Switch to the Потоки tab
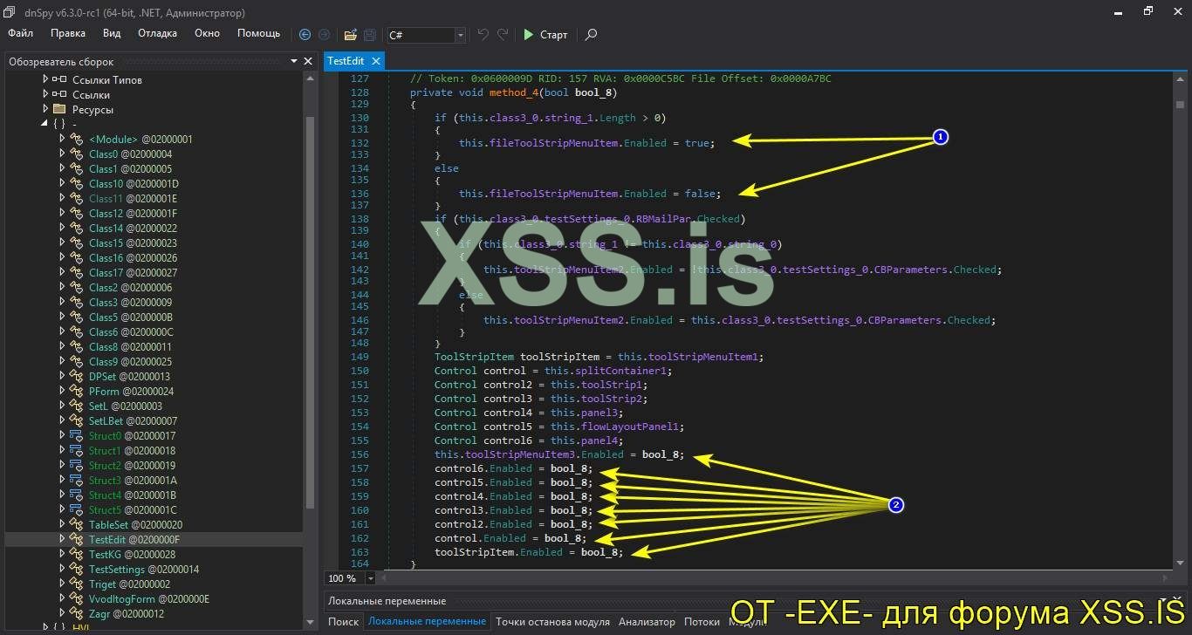1192x635 pixels. click(x=702, y=622)
